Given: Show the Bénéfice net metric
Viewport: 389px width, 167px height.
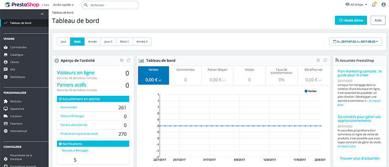Looking at the screenshot, I should [314, 75].
